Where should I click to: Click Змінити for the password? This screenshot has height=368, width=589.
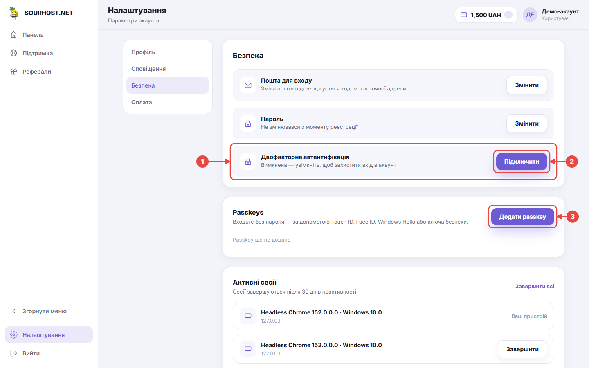[527, 123]
